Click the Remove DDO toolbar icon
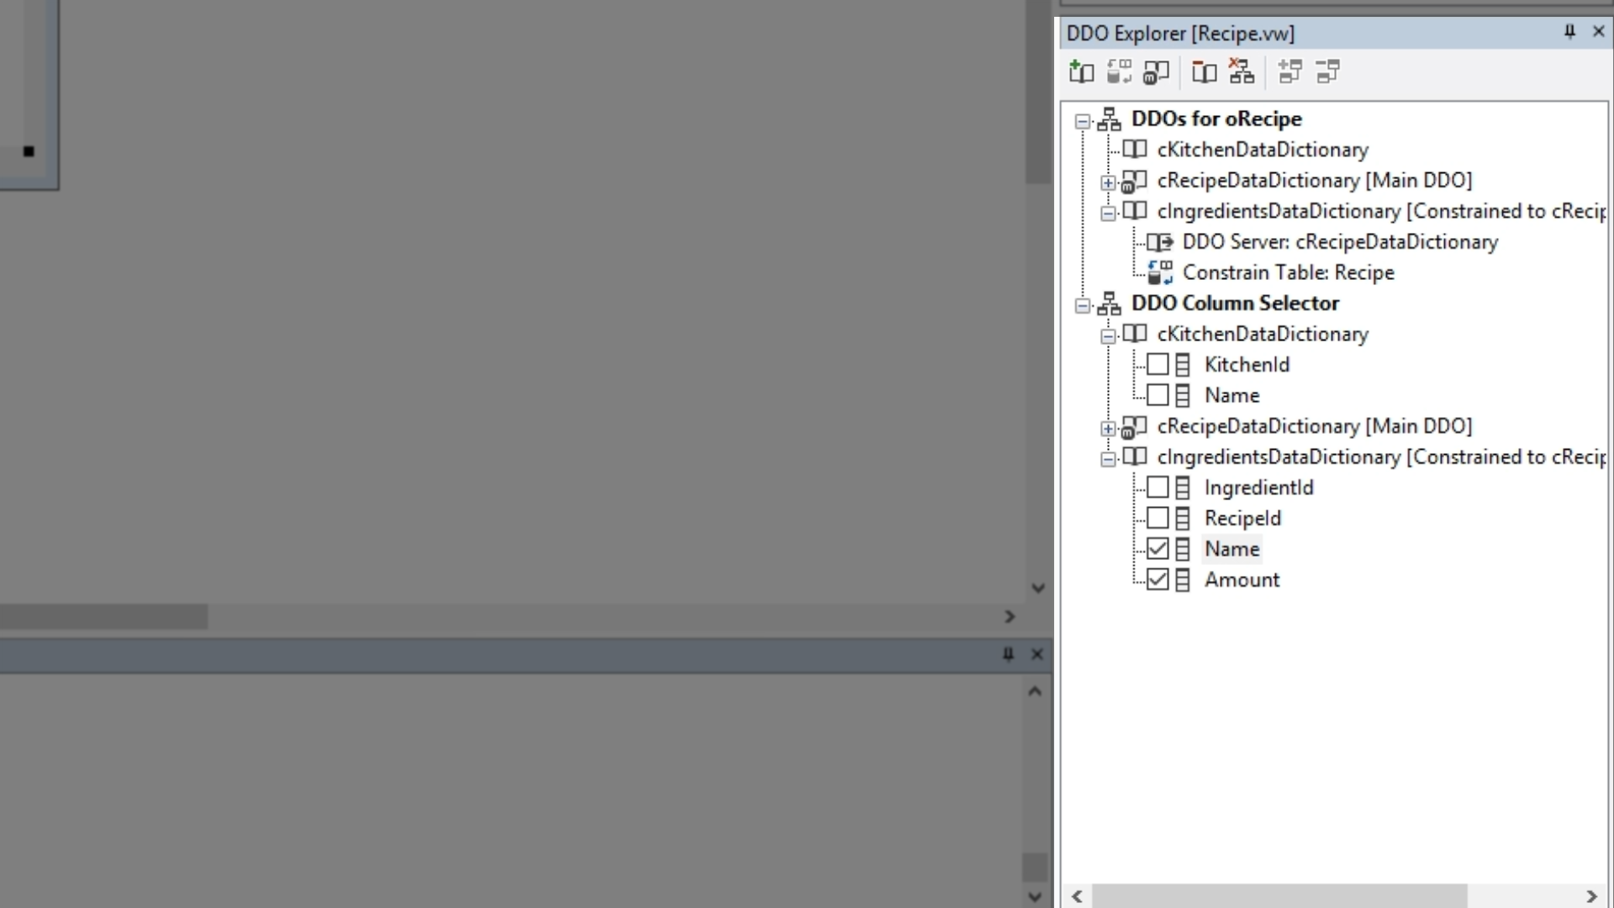 click(x=1204, y=72)
